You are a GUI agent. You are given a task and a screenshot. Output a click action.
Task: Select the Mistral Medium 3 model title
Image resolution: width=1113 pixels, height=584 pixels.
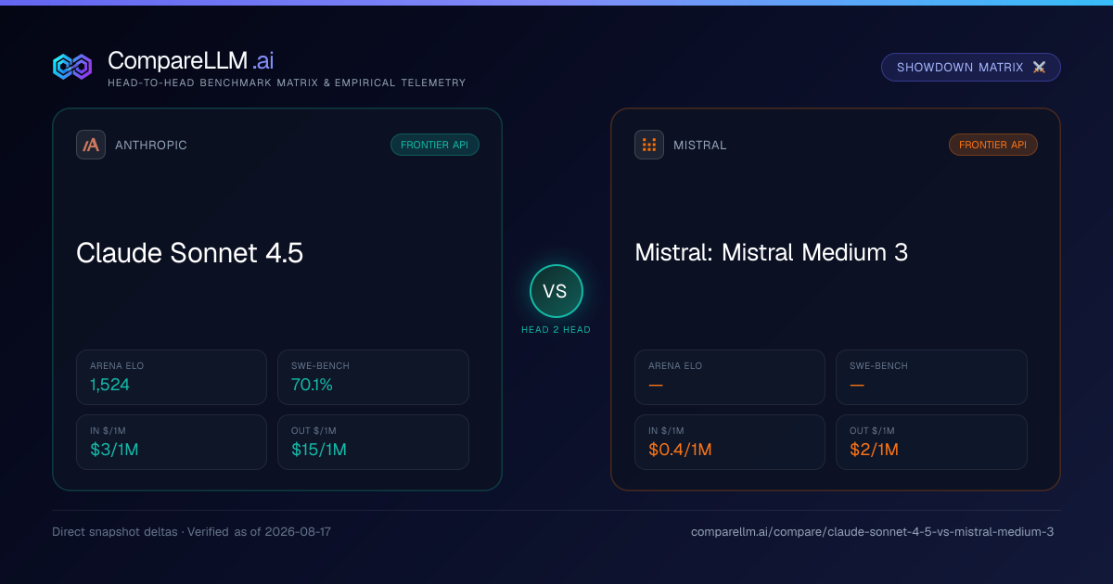[x=772, y=252]
